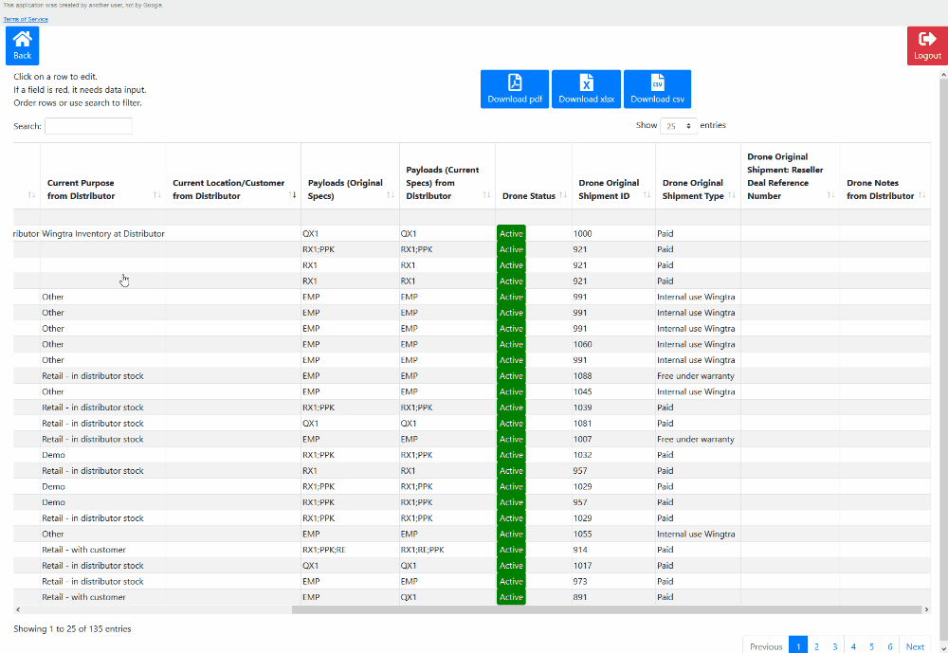This screenshot has width=948, height=653.
Task: Sort by Drone Status column
Action: coord(533,196)
